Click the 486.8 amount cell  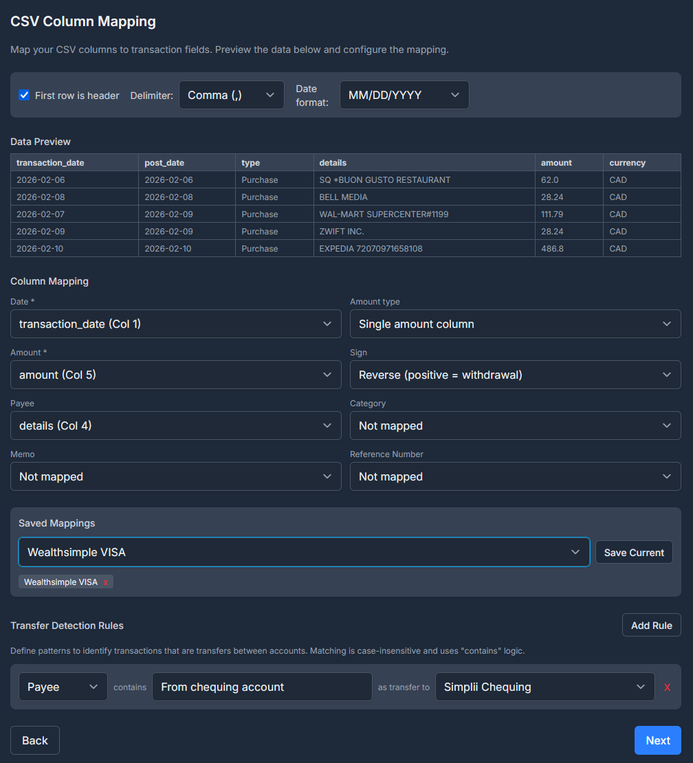click(569, 248)
